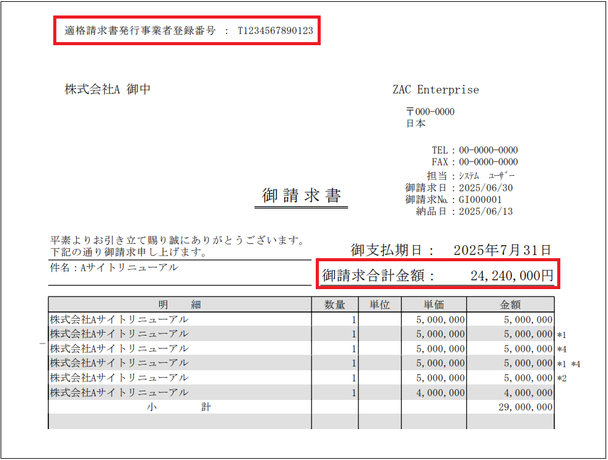Click the 単位 column header
Viewport: 608px width, 460px height.
pos(380,305)
